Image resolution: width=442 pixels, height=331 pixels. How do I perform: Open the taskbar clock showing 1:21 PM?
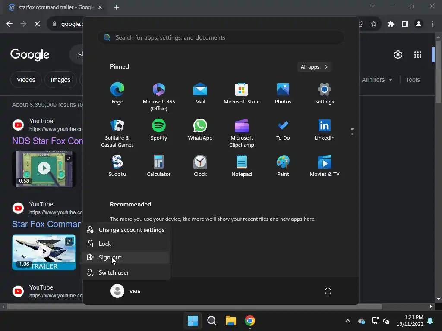click(410, 321)
